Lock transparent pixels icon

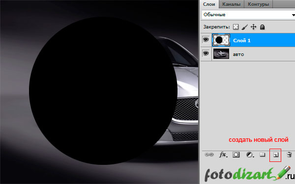pyautogui.click(x=236, y=27)
